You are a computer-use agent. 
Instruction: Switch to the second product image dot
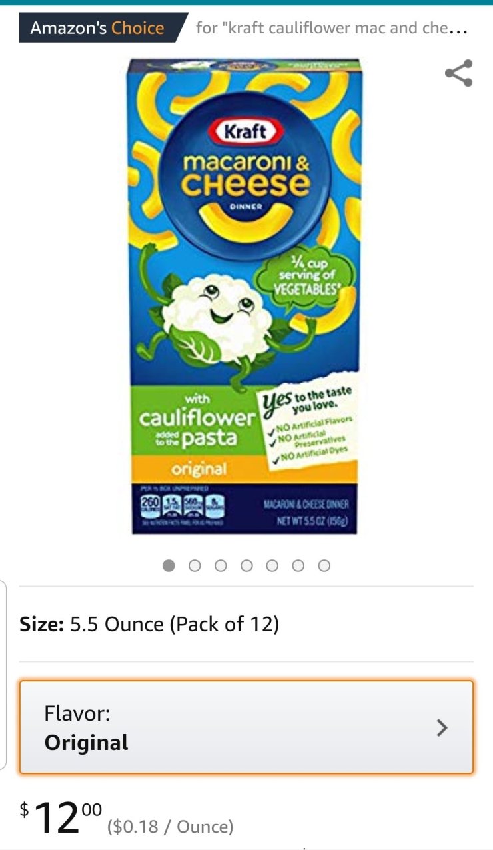click(195, 565)
